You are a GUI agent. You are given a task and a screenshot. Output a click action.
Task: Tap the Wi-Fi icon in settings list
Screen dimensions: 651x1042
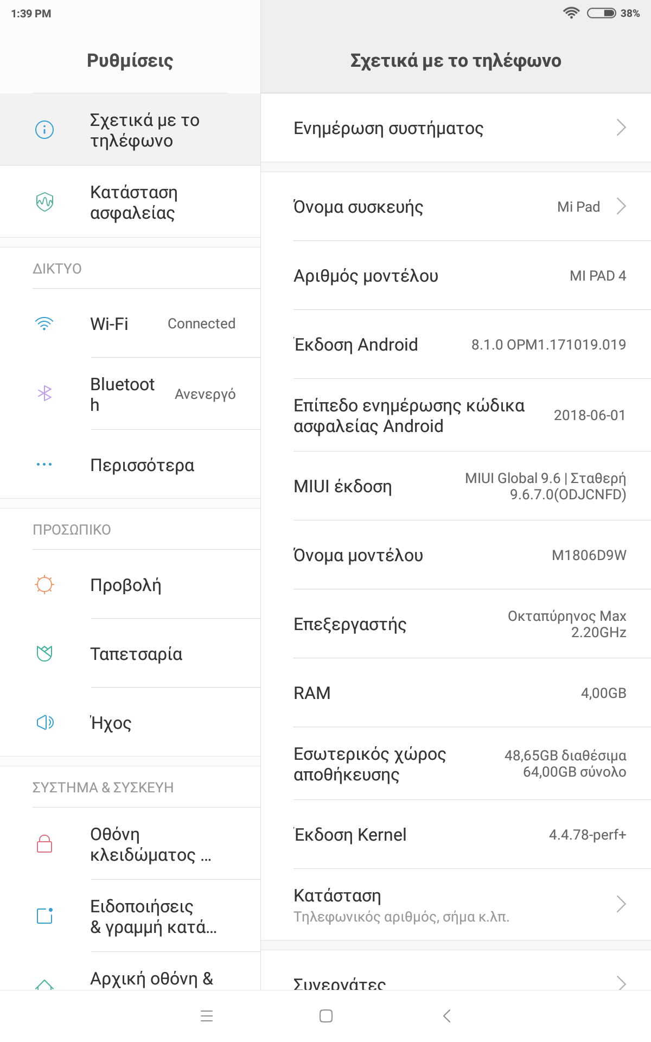[44, 324]
